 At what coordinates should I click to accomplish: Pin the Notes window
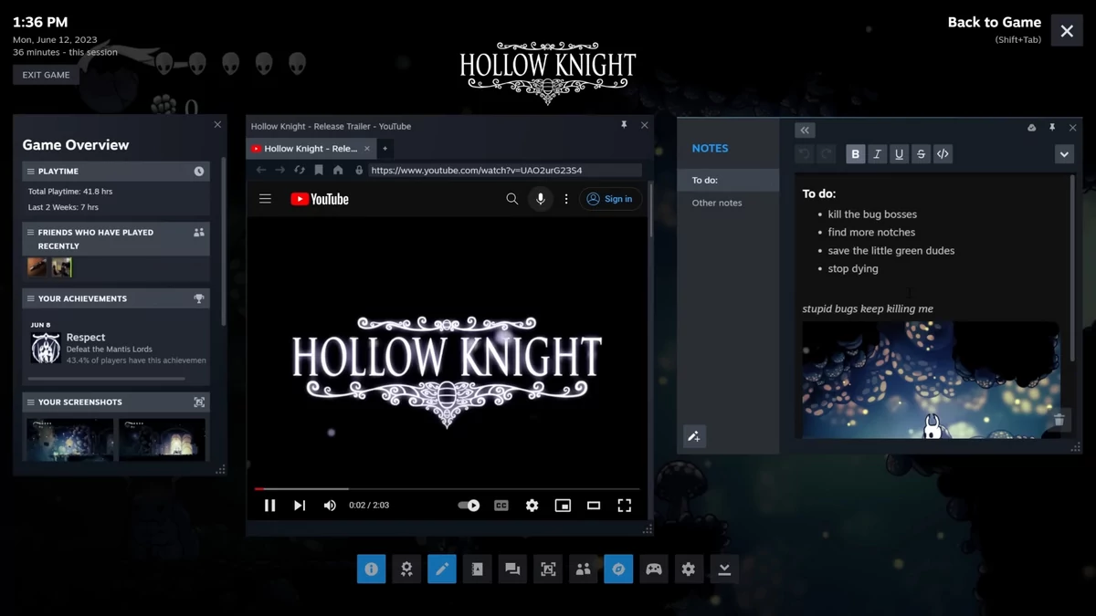[x=1052, y=128]
